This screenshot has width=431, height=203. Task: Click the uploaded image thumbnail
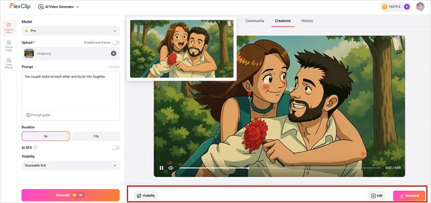click(x=29, y=53)
